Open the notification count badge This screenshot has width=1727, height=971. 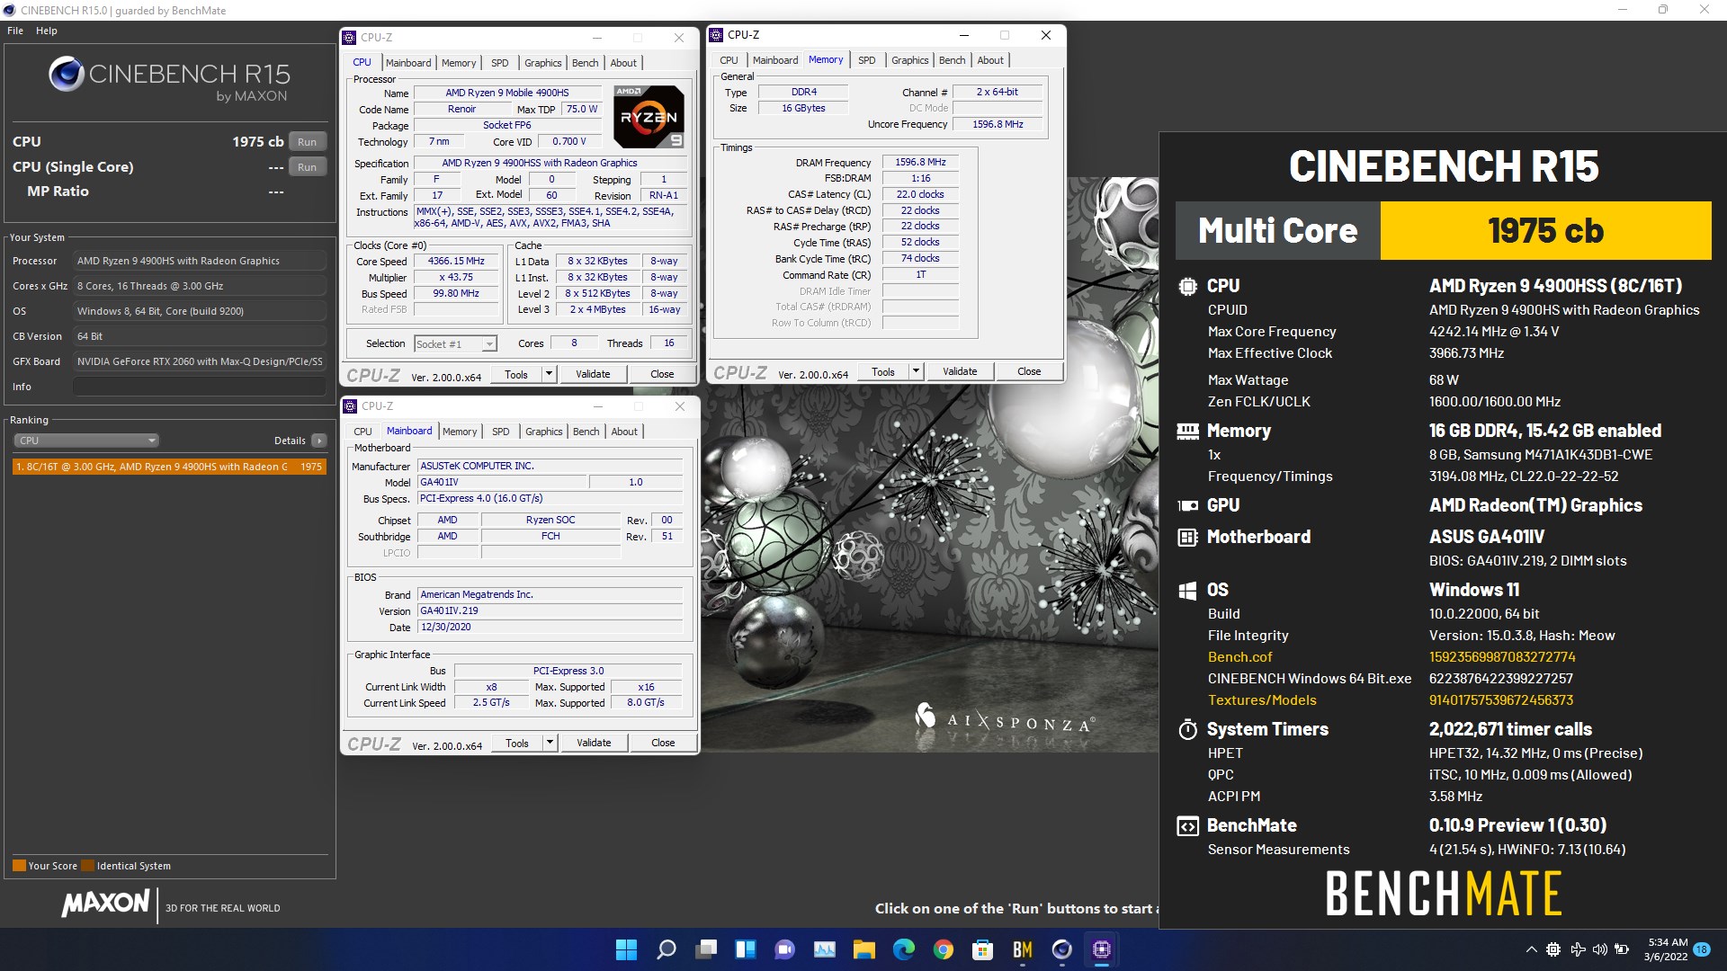coord(1702,949)
